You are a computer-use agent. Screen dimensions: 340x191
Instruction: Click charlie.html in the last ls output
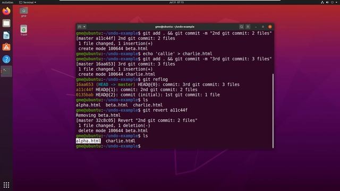coord(121,141)
